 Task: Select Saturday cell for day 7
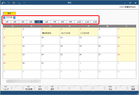[x=126, y=32]
